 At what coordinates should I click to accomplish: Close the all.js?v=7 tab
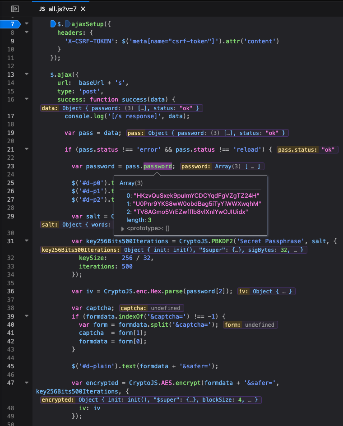click(x=83, y=9)
